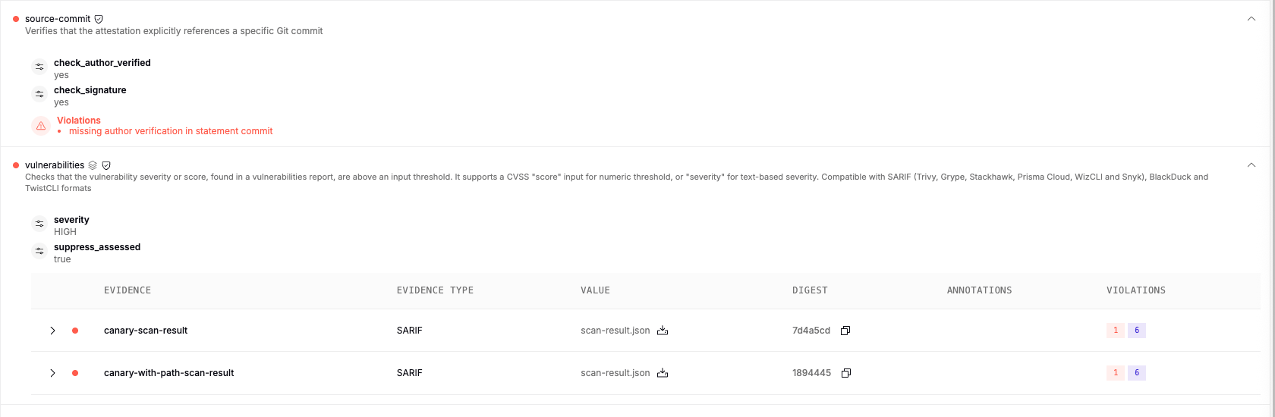This screenshot has height=417, width=1275.
Task: Click the HIGH severity value
Action: point(65,232)
